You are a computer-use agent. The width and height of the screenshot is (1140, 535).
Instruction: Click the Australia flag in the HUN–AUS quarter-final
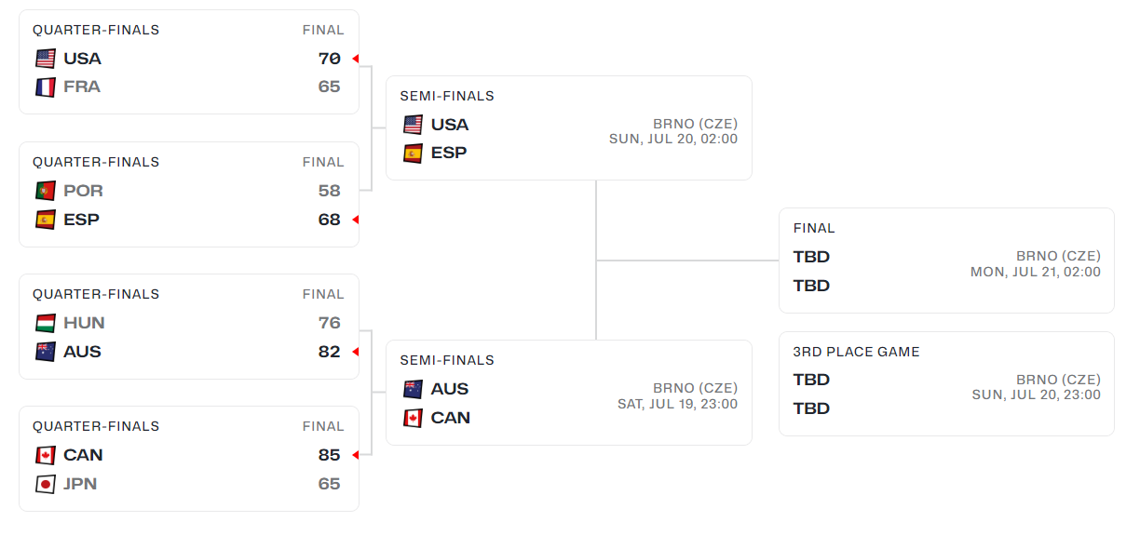pos(45,352)
